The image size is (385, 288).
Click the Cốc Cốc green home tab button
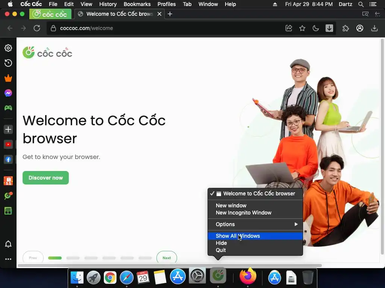tap(50, 14)
